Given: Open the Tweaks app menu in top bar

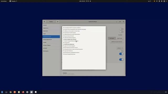Looking at the screenshot, I should tap(13, 1).
